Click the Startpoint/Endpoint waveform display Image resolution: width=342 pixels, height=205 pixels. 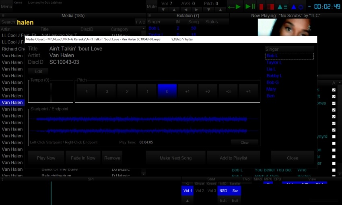144,125
